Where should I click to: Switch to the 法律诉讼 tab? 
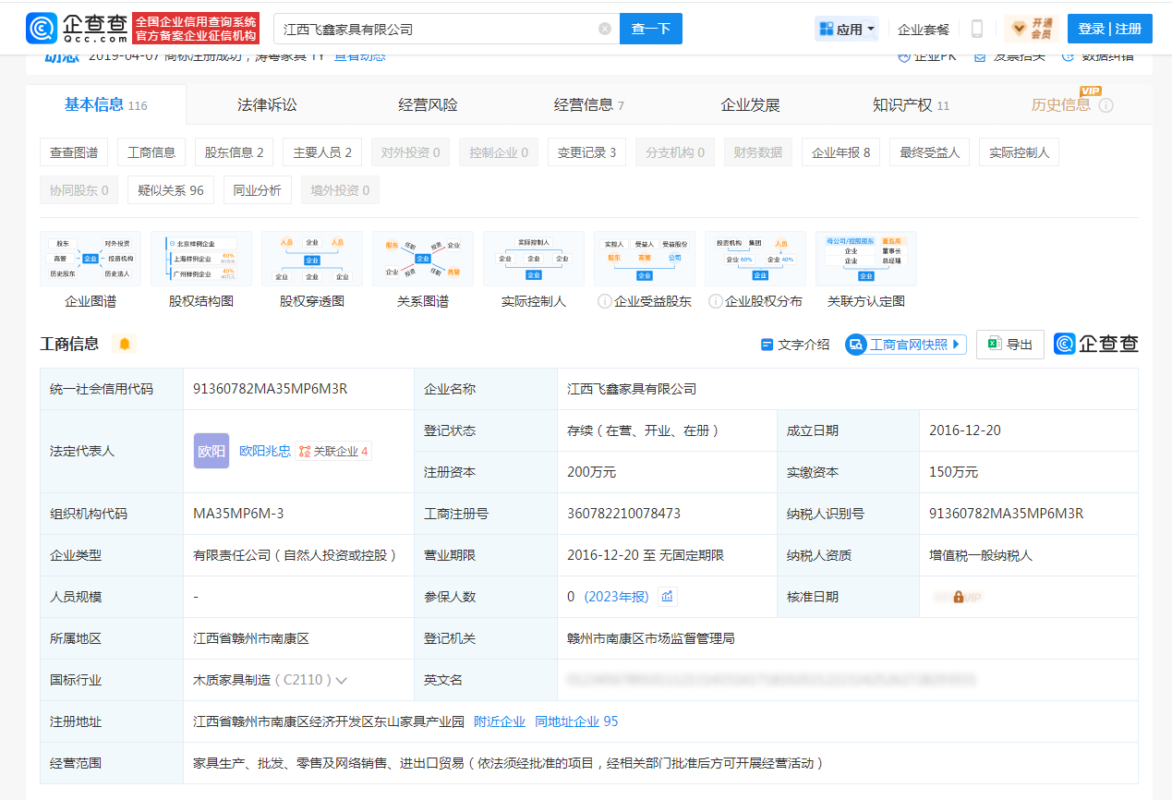click(x=267, y=105)
